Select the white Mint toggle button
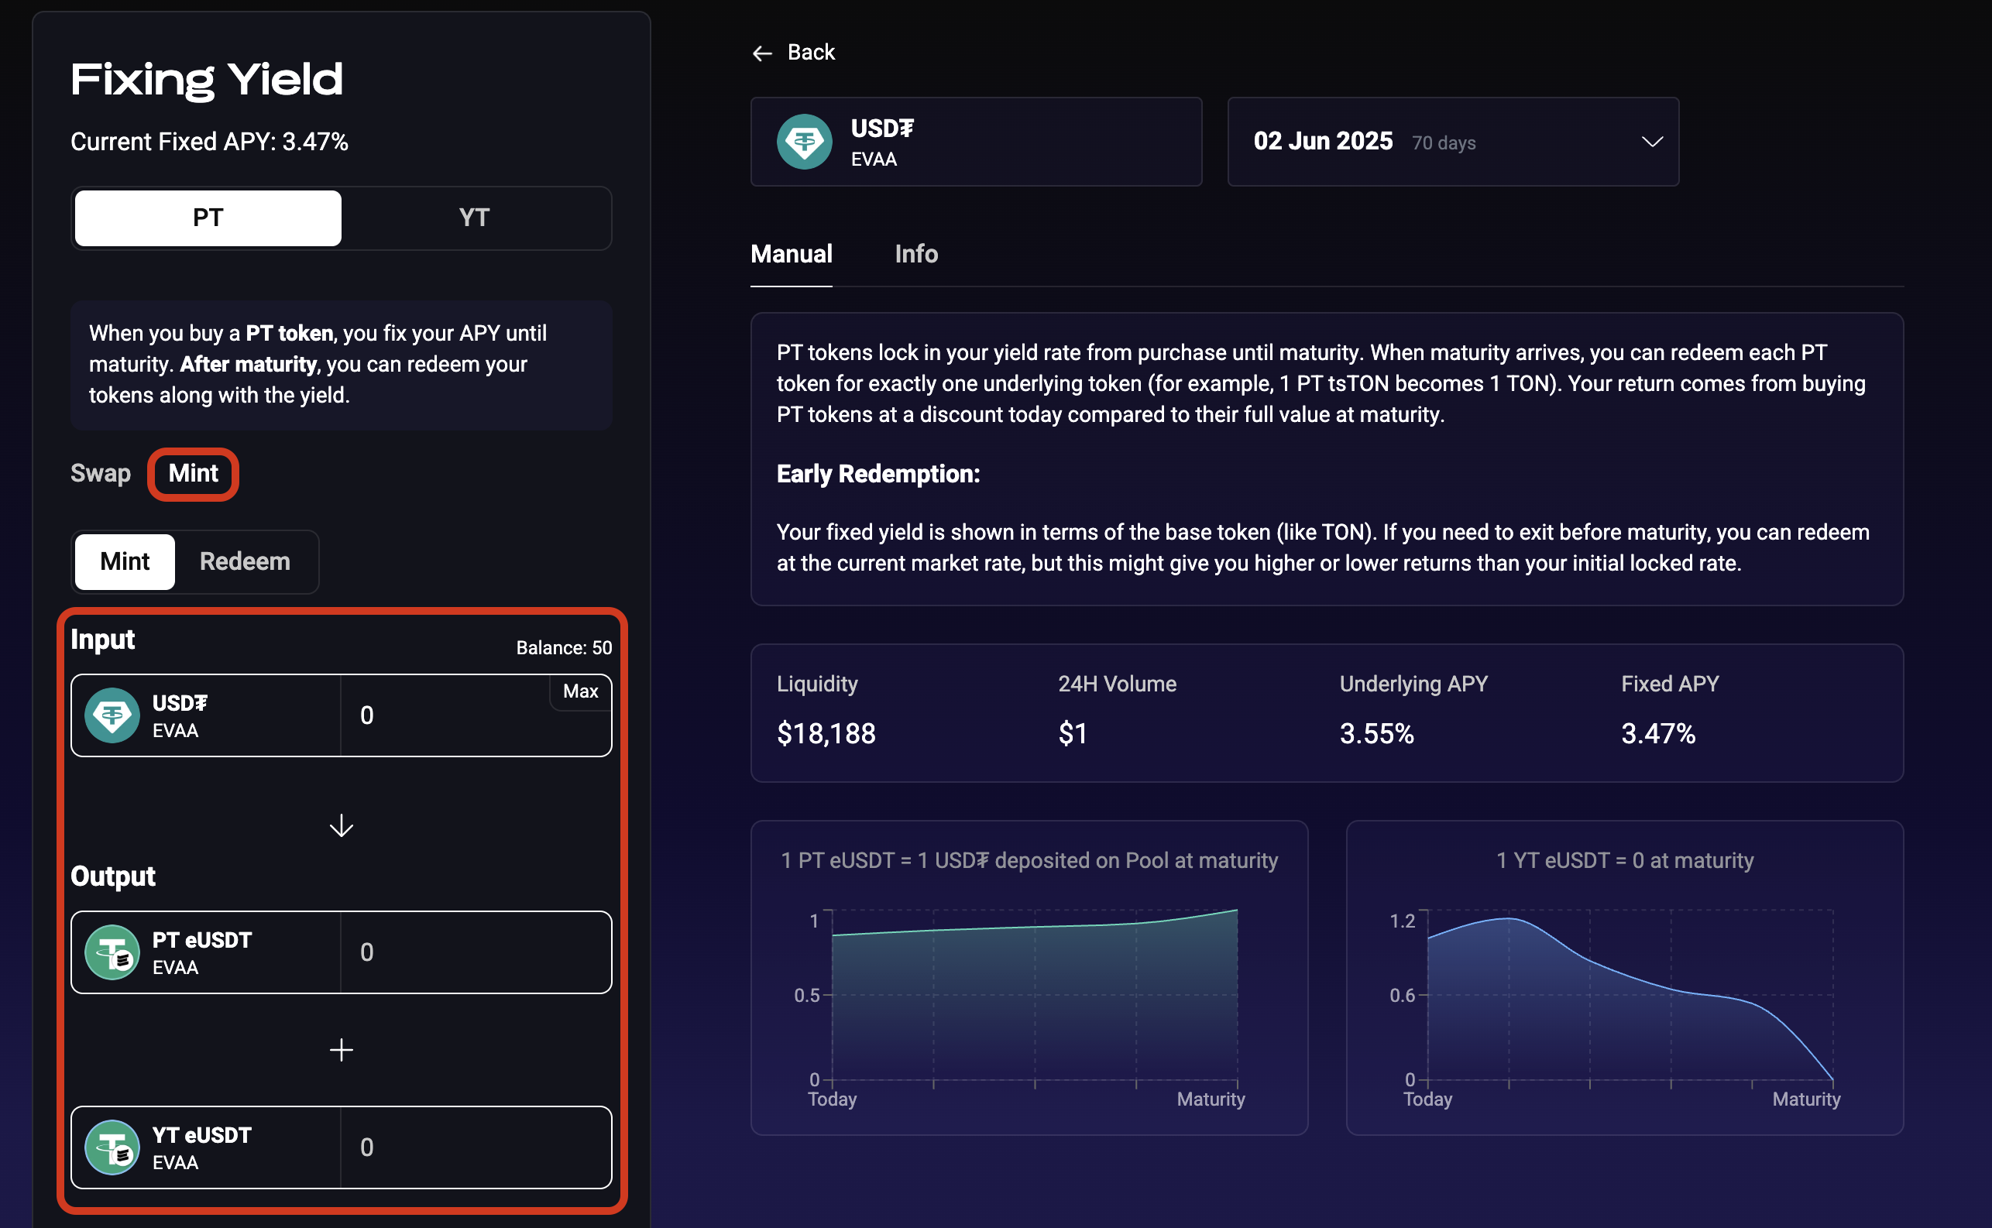 (x=125, y=561)
